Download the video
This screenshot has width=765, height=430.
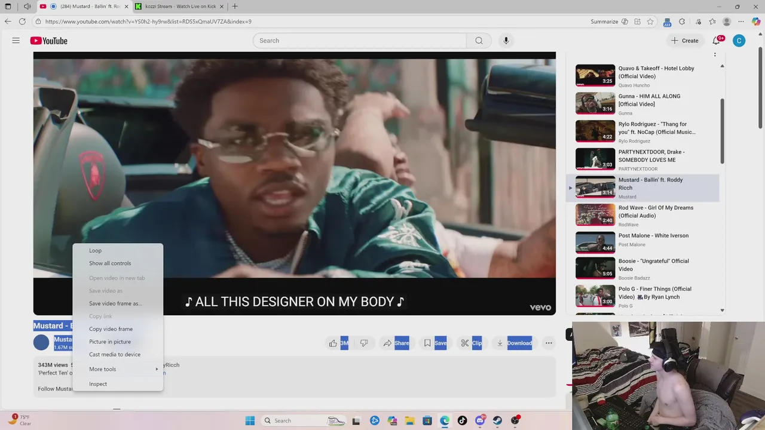pyautogui.click(x=514, y=343)
